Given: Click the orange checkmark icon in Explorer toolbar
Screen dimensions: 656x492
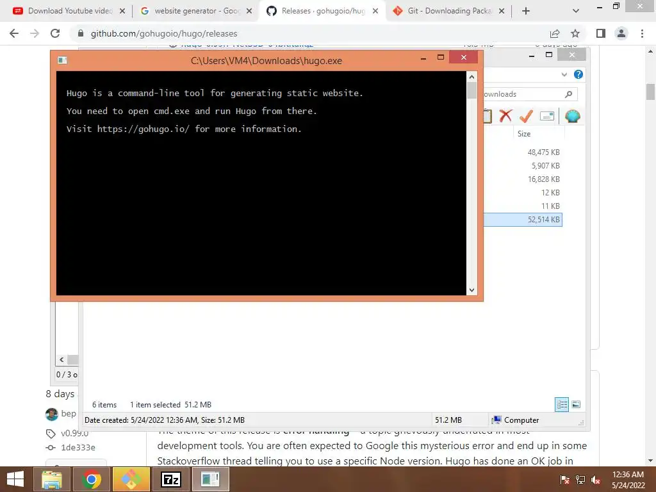Looking at the screenshot, I should pyautogui.click(x=526, y=116).
